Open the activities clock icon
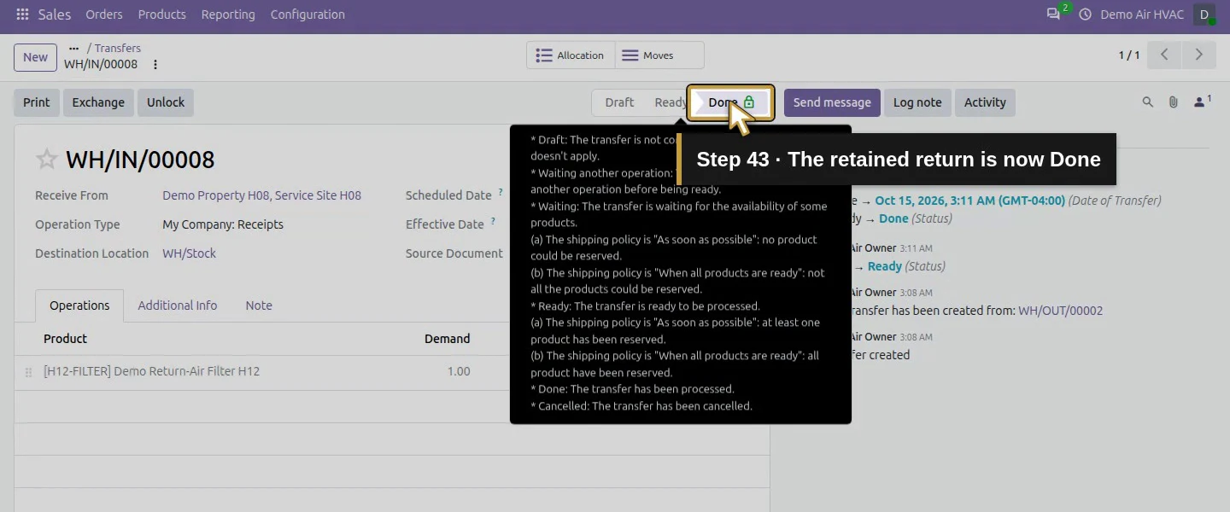Viewport: 1230px width, 512px height. point(1086,15)
